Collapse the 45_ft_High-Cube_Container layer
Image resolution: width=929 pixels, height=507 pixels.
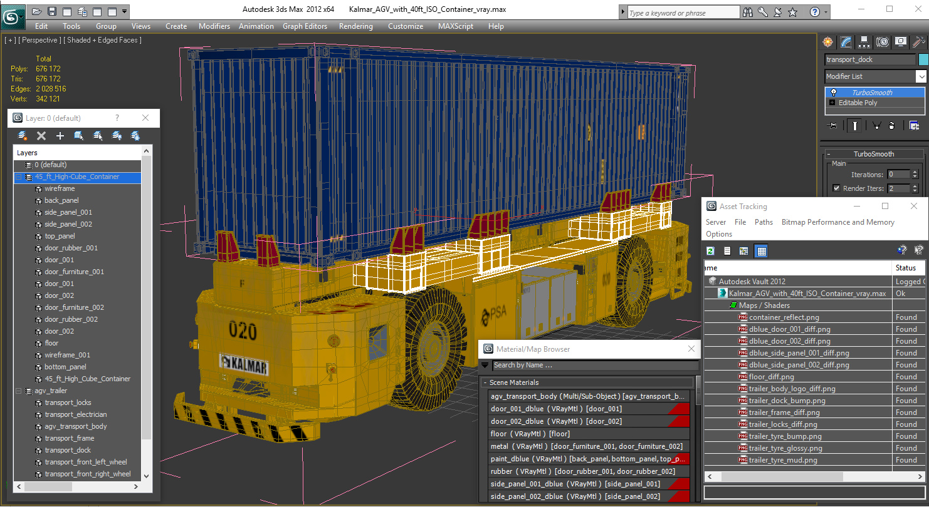(19, 177)
